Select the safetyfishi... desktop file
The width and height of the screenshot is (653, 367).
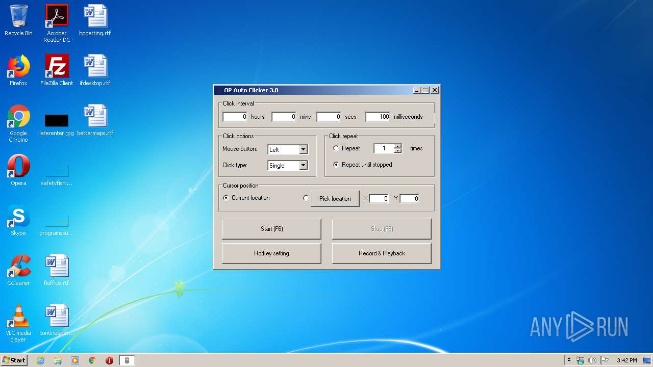pyautogui.click(x=57, y=174)
